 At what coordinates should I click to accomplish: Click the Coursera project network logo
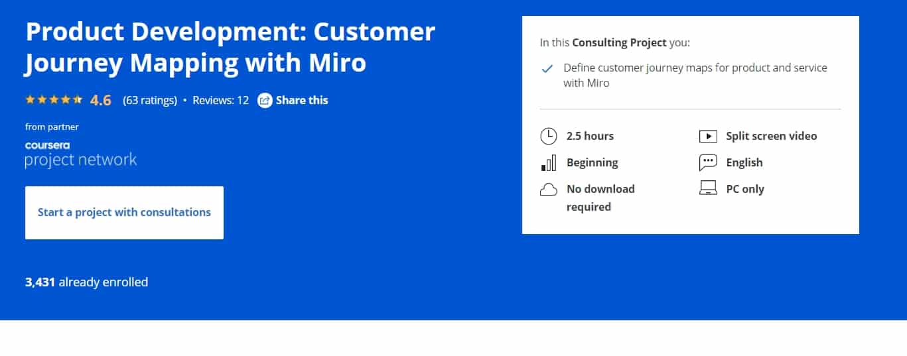81,154
